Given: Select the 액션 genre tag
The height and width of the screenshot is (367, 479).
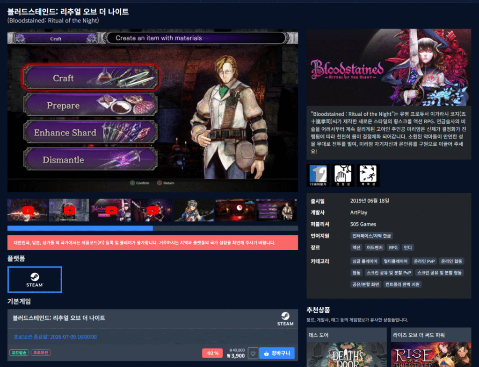Looking at the screenshot, I should pyautogui.click(x=356, y=247).
